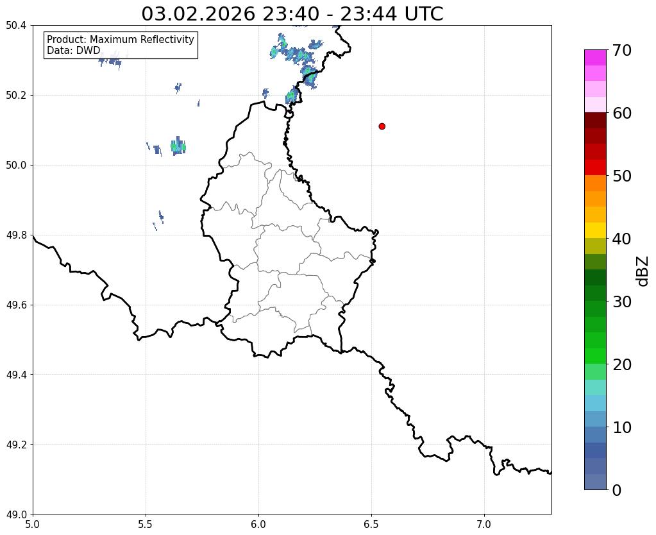This screenshot has height=535, width=656.
Task: Click latitude label 49.6
Action: [x=16, y=305]
